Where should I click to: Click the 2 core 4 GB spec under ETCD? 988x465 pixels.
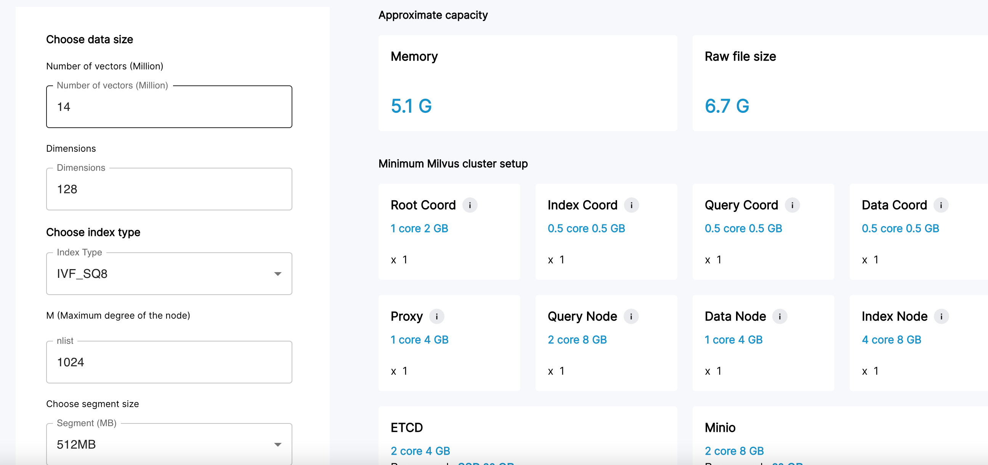420,451
